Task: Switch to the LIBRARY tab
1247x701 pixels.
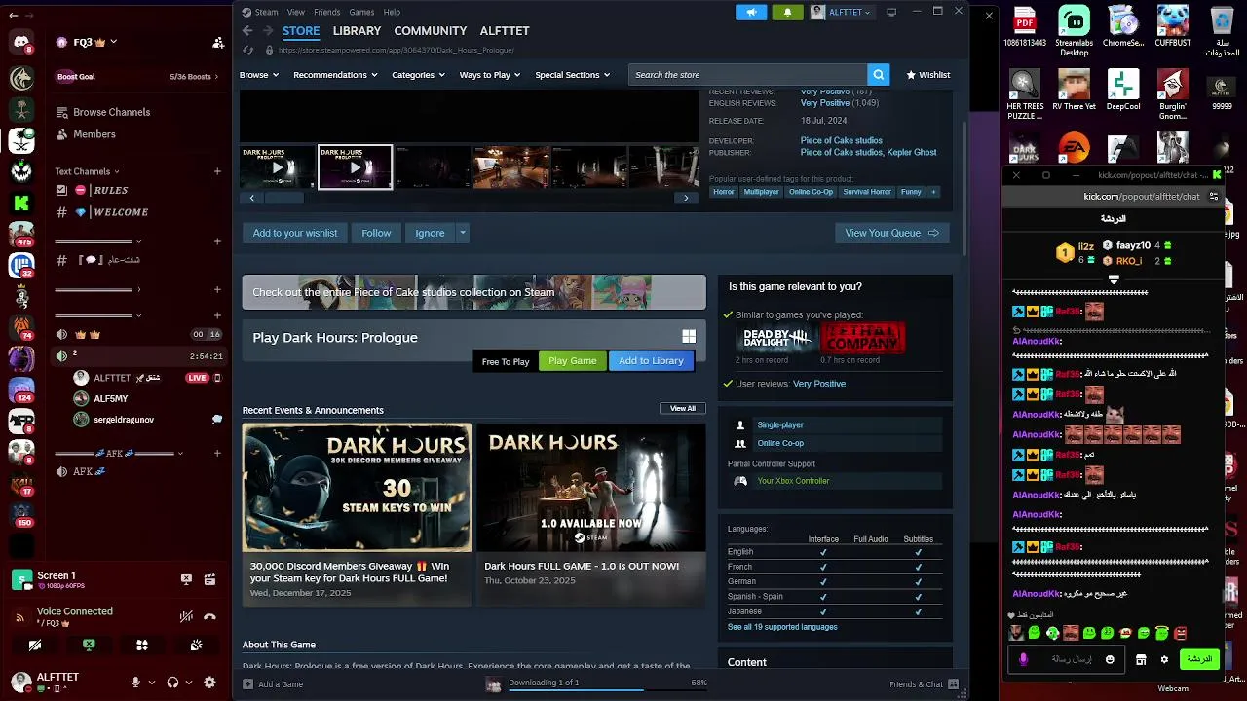Action: (357, 31)
